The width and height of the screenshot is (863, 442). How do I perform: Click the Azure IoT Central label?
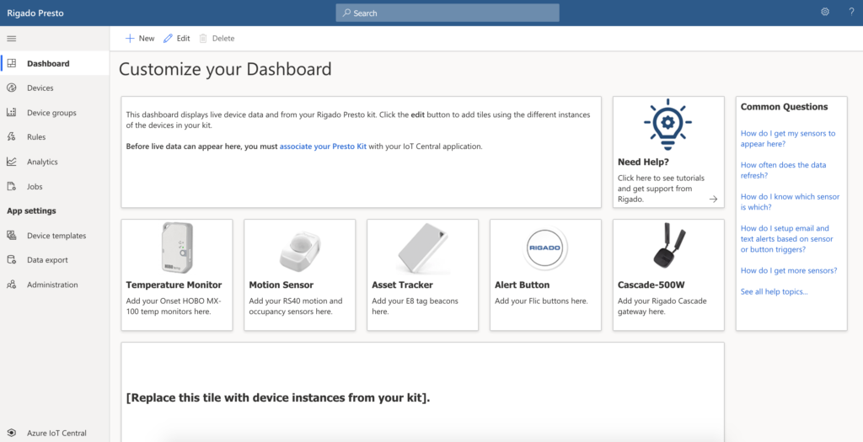[56, 434]
